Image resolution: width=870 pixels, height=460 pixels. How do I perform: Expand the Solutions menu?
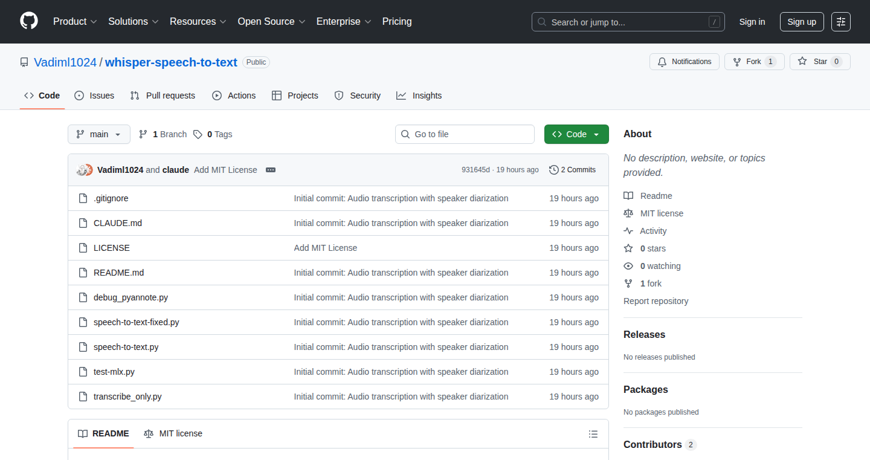point(134,22)
